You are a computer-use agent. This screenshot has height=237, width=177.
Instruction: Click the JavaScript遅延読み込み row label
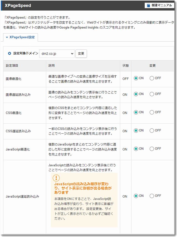(x=22, y=197)
